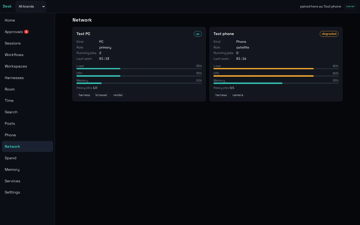Viewport: 360px width, 225px height.
Task: Click the harness tag on Test PC
Action: point(84,95)
